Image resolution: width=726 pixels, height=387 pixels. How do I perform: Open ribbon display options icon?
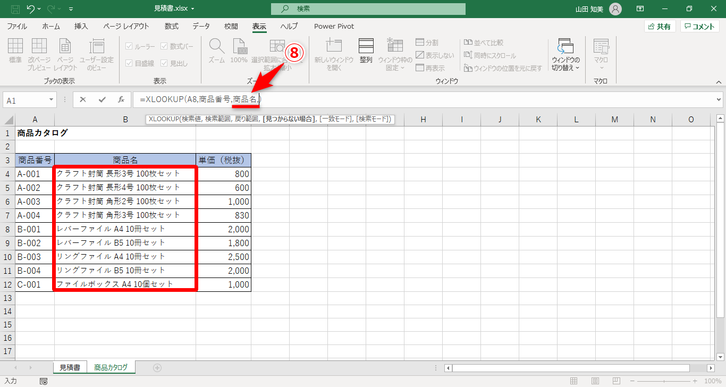(x=640, y=9)
